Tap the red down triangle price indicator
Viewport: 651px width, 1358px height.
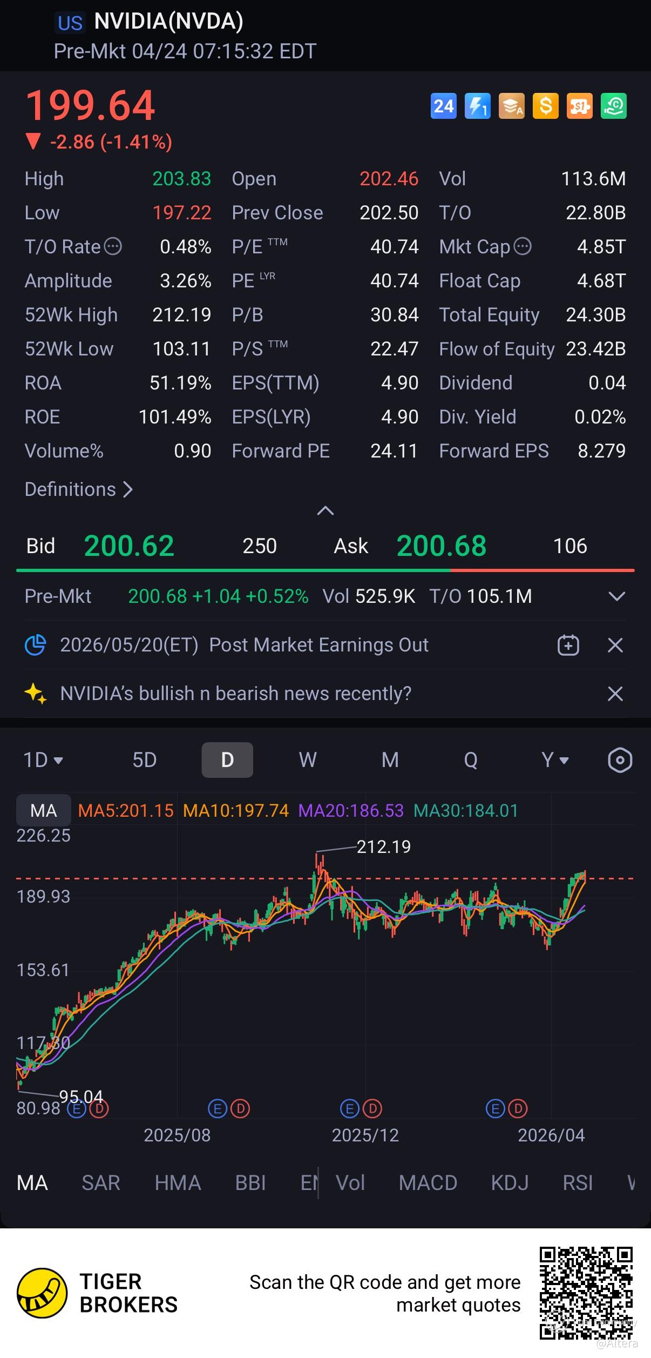click(33, 142)
